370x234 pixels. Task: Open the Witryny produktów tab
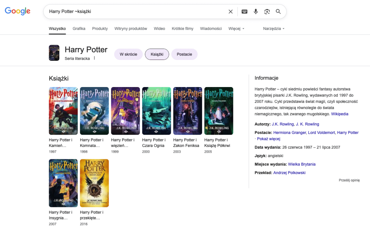tap(131, 29)
